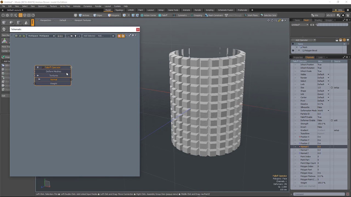
Task: Open the Workspace dropdown in Schematic
Action: tap(41, 36)
